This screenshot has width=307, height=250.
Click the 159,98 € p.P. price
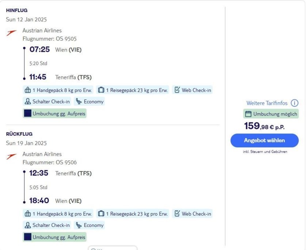264,126
